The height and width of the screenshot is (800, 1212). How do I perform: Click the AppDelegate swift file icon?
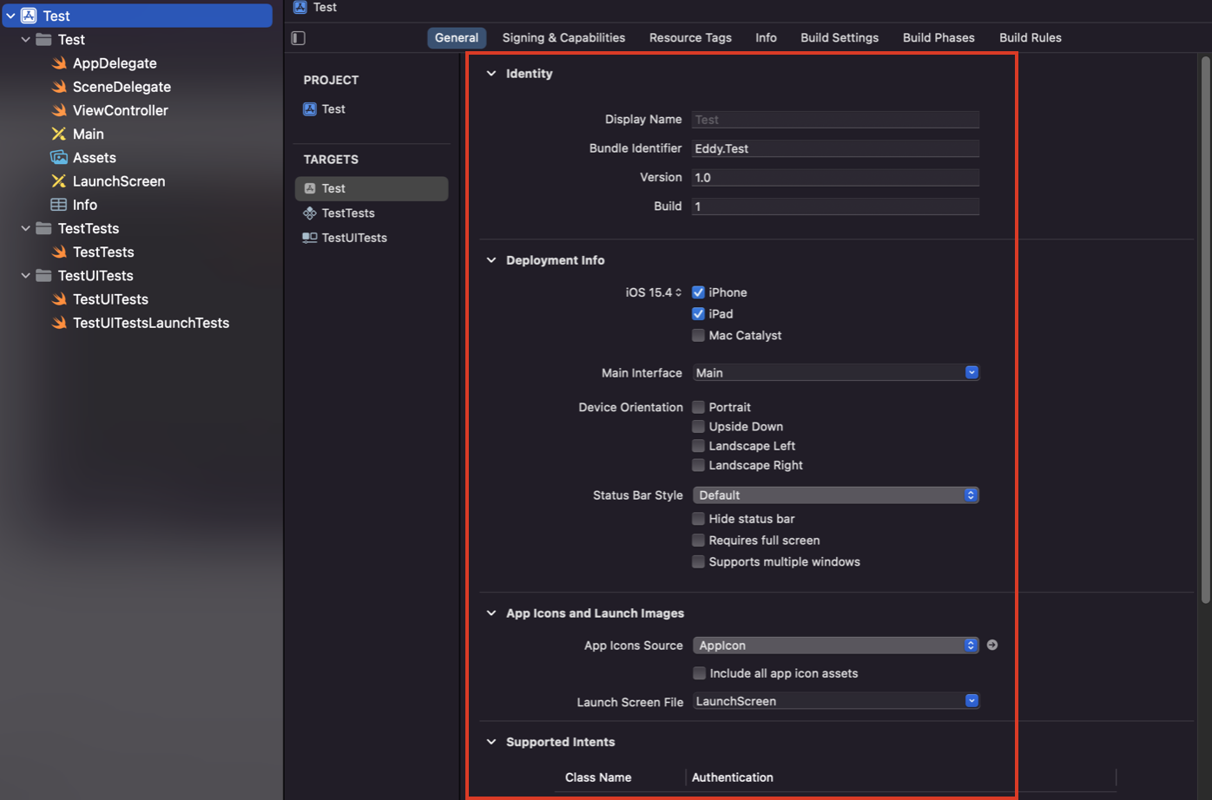pyautogui.click(x=59, y=63)
